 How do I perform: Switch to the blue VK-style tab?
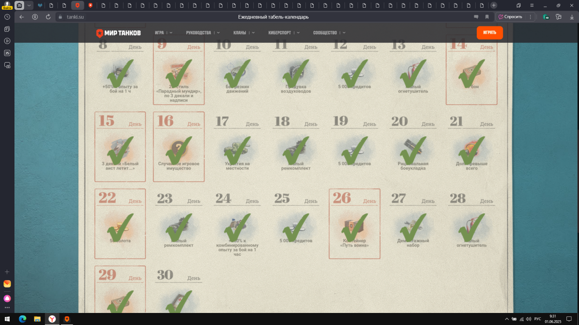pyautogui.click(x=40, y=5)
